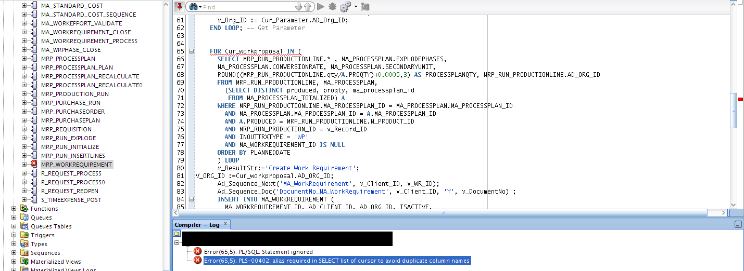This screenshot has width=744, height=271.
Task: Select the PLS-00402 error message
Action: [336, 261]
